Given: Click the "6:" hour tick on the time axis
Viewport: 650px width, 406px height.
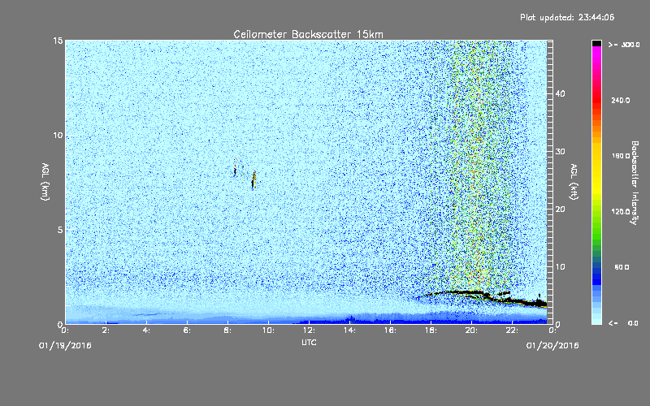Looking at the screenshot, I should pyautogui.click(x=187, y=330).
